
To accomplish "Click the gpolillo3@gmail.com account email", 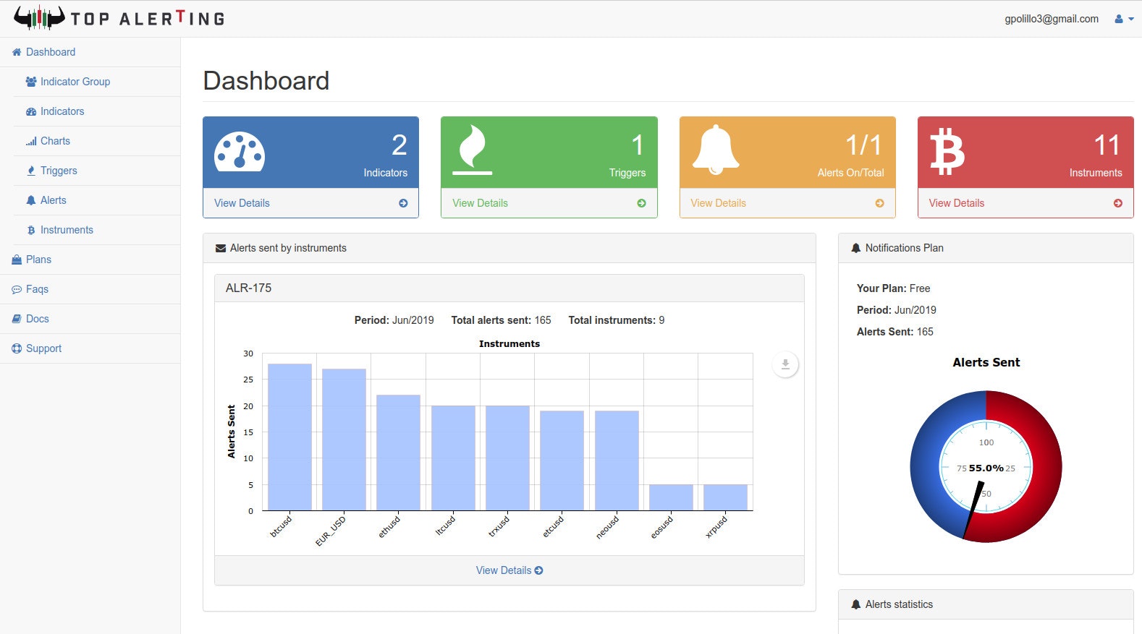I will 1052,20.
